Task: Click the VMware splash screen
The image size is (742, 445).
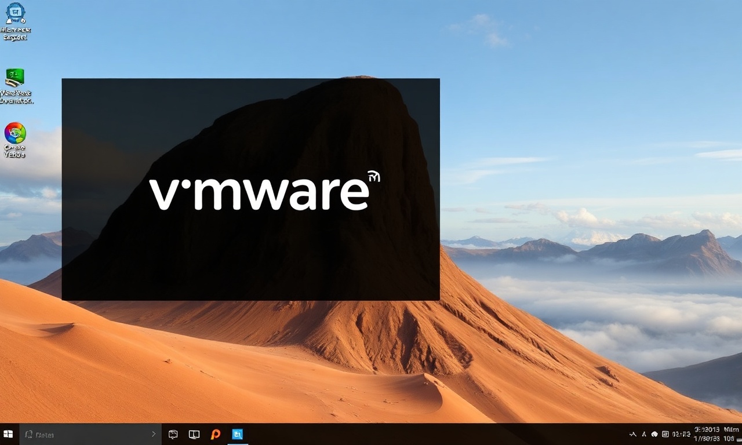Action: pyautogui.click(x=250, y=189)
